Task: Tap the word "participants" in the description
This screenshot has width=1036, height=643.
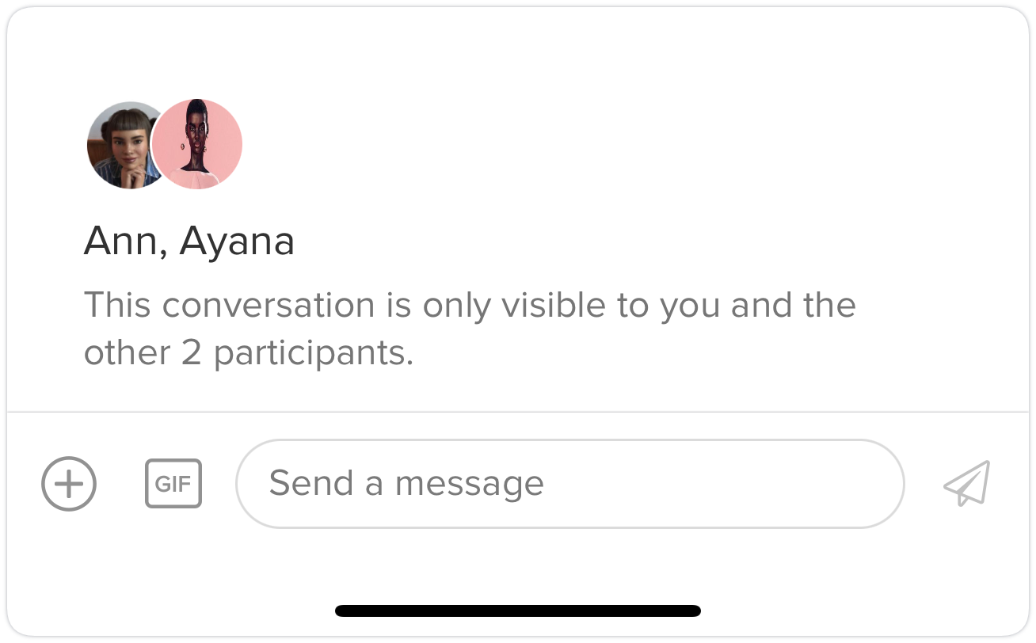Action: click(x=313, y=353)
